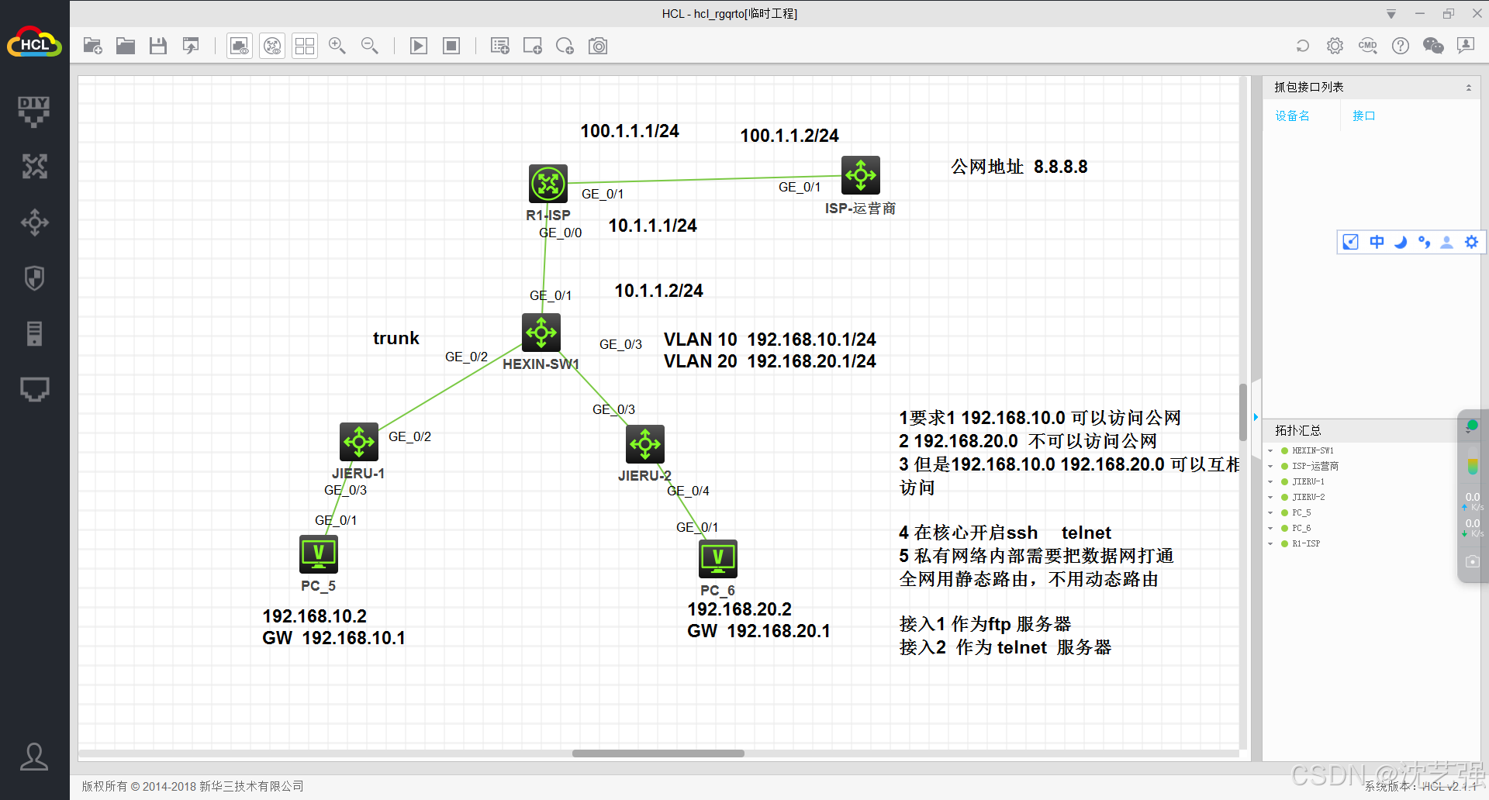Expand PC_6 in topology summary
Viewport: 1489px width, 800px height.
pos(1270,528)
